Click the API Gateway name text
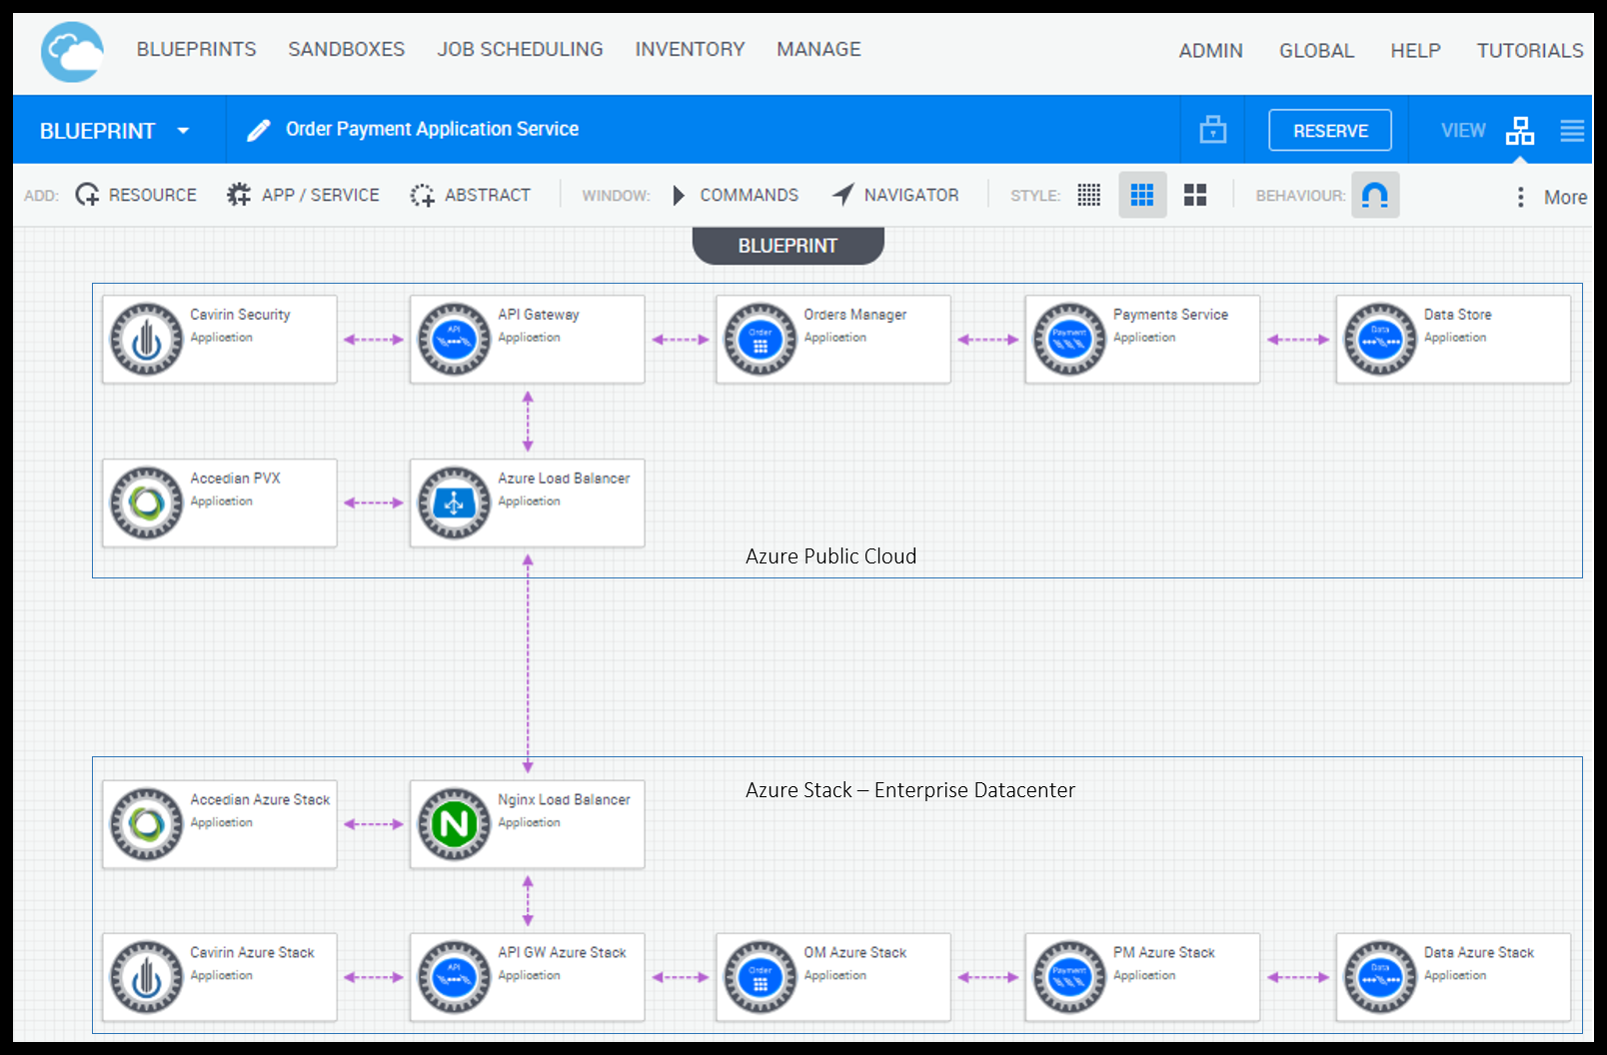 539,315
